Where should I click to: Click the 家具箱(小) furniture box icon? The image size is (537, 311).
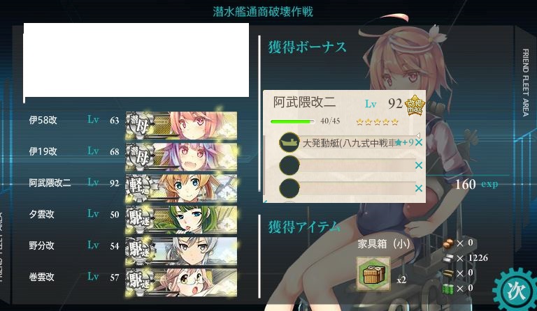(373, 274)
